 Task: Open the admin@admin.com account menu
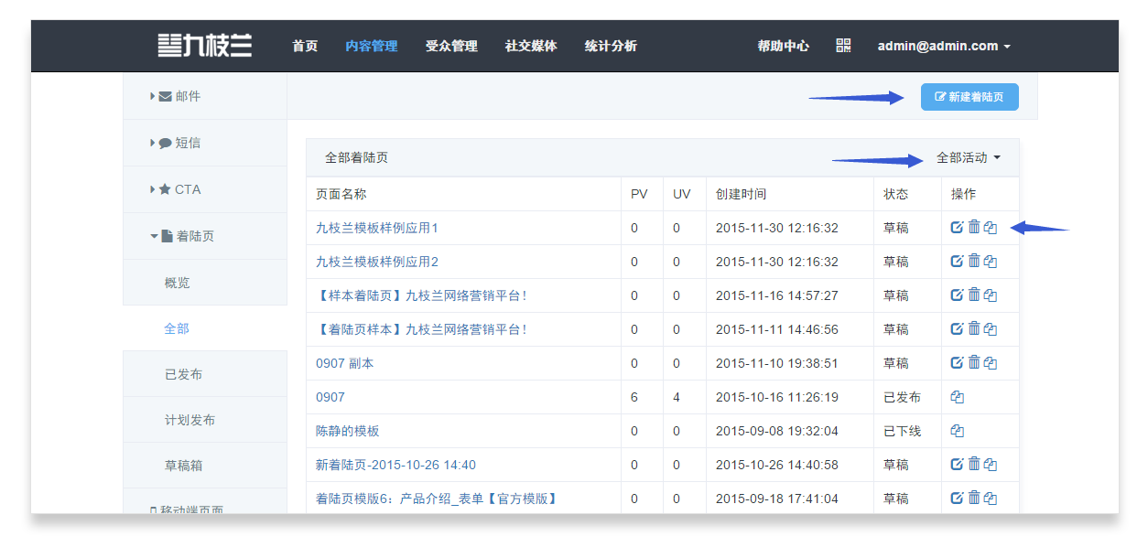point(944,46)
